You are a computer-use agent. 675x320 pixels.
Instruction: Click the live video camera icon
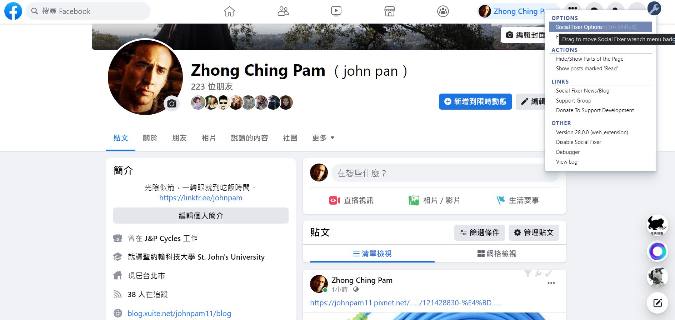(335, 200)
